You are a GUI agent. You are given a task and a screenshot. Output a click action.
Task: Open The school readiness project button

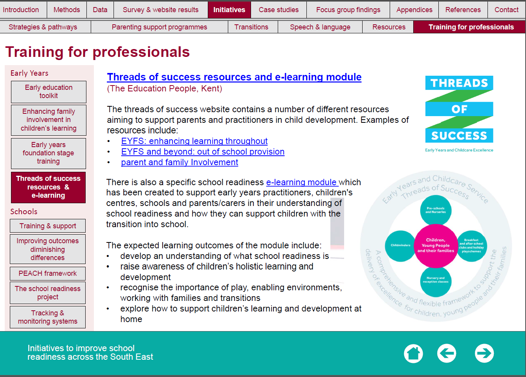[x=48, y=293]
